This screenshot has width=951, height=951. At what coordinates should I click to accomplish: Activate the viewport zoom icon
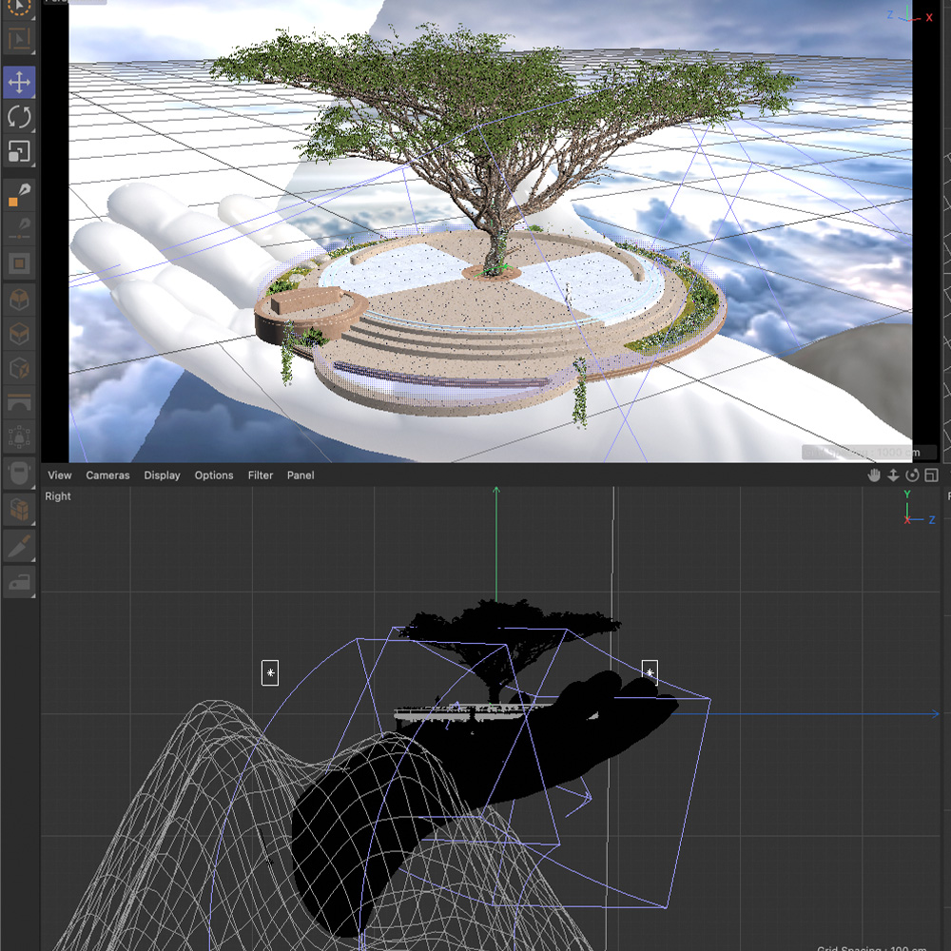(x=893, y=475)
